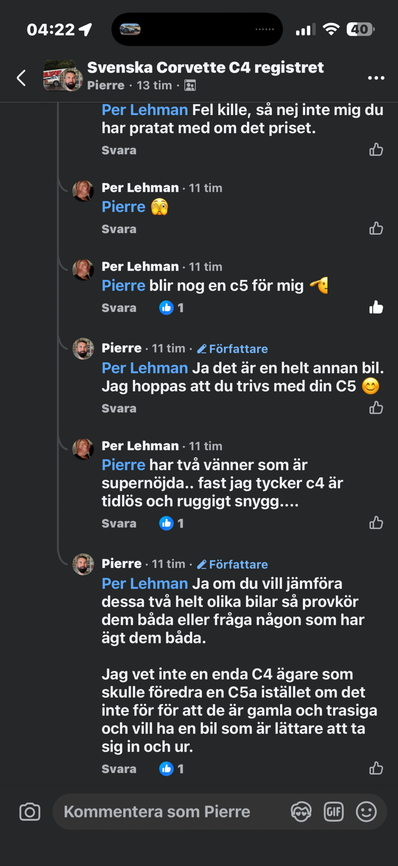The image size is (398, 866).
Task: Open the avatar sticker picker
Action: click(301, 812)
